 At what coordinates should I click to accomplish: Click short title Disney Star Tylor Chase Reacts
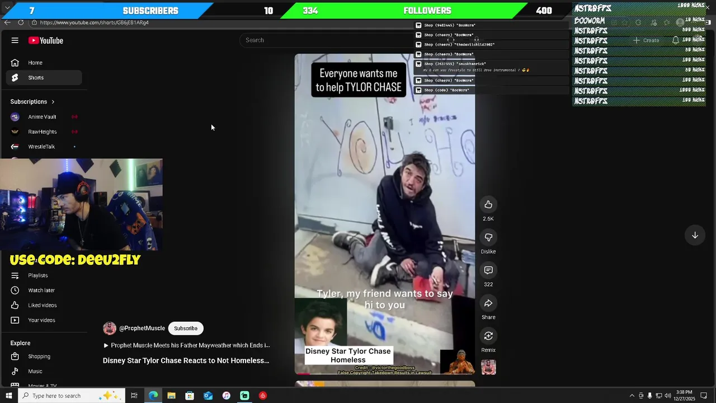pyautogui.click(x=186, y=361)
